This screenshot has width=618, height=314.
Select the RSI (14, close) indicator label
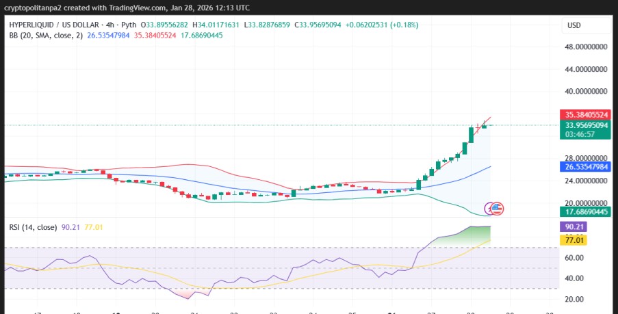(x=33, y=227)
